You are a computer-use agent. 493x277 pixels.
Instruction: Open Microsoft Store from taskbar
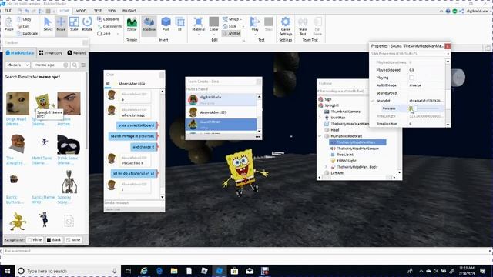click(234, 271)
